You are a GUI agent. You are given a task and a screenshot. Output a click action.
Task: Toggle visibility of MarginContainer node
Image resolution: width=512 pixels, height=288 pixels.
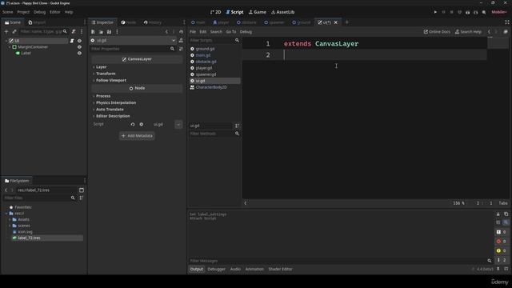pos(79,47)
